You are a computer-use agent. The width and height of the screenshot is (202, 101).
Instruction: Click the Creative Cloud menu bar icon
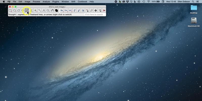[124, 2]
